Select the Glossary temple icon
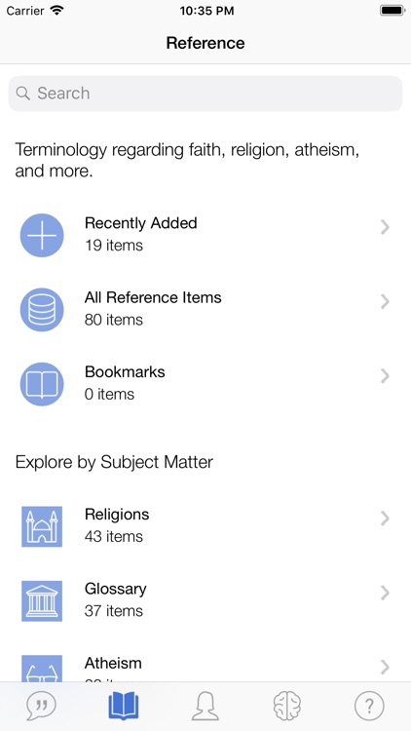Image resolution: width=411 pixels, height=731 pixels. [x=42, y=601]
